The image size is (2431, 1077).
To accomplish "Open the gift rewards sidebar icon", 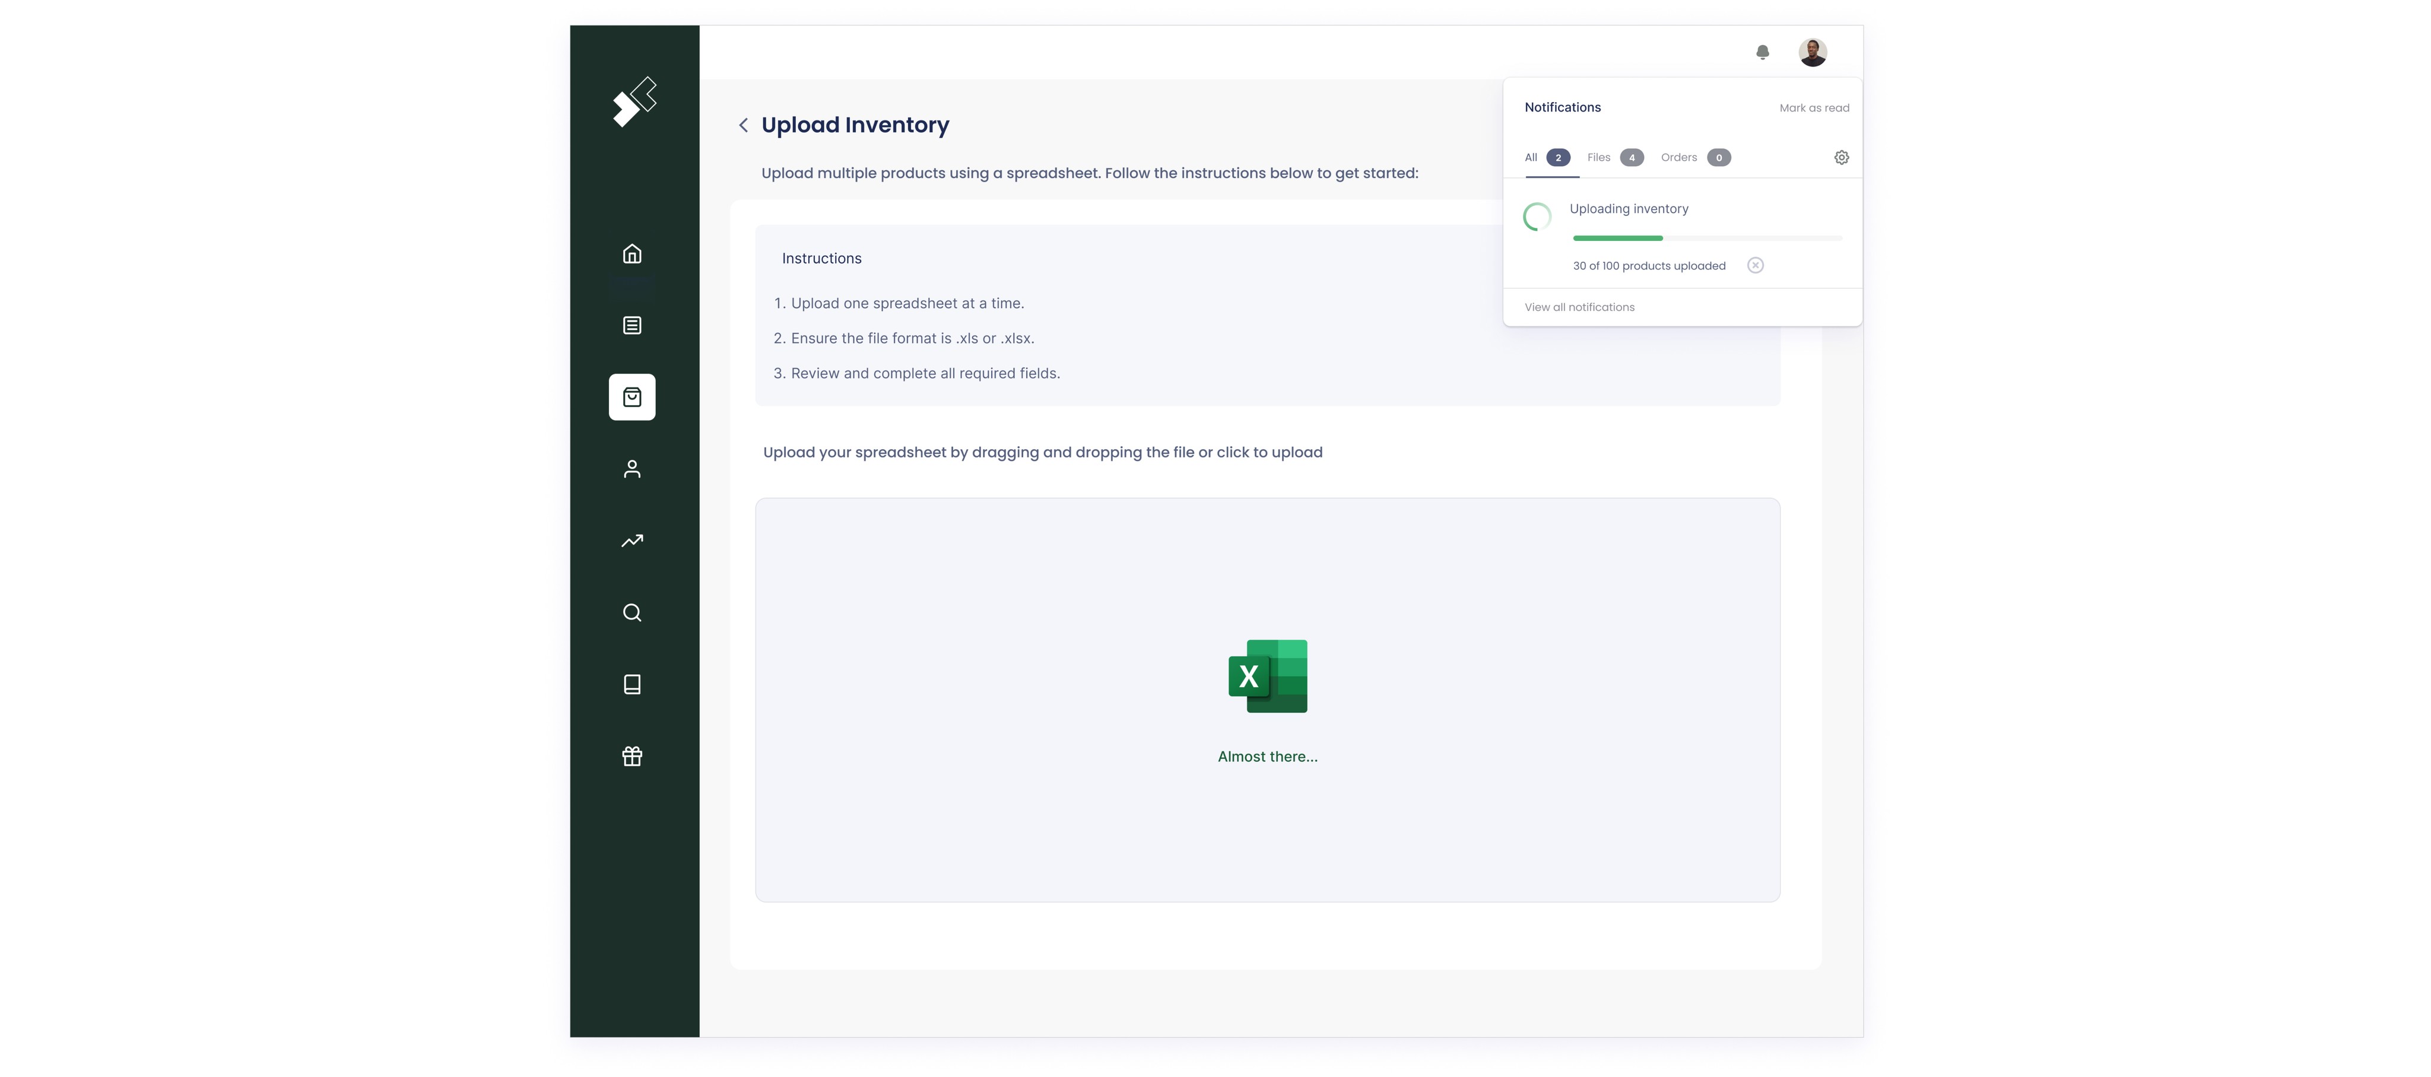I will (x=631, y=756).
